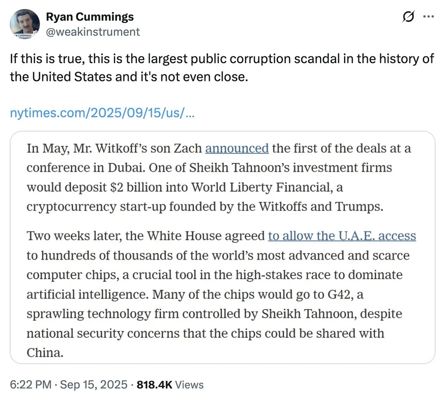Click the Views label next to 818.4K

click(190, 384)
